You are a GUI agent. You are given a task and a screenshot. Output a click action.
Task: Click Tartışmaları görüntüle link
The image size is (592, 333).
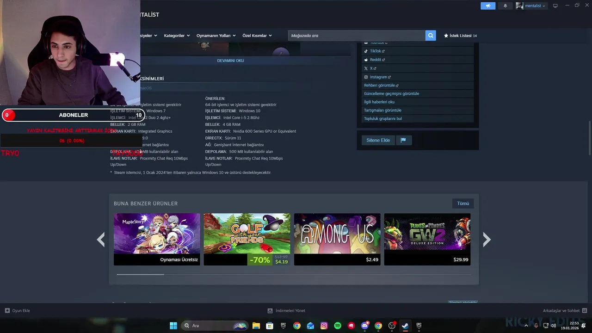(382, 111)
